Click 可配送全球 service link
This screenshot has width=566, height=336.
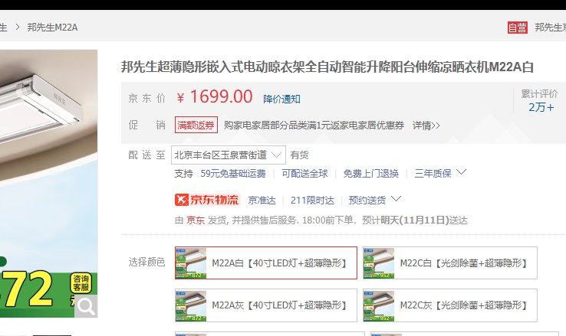click(x=304, y=174)
